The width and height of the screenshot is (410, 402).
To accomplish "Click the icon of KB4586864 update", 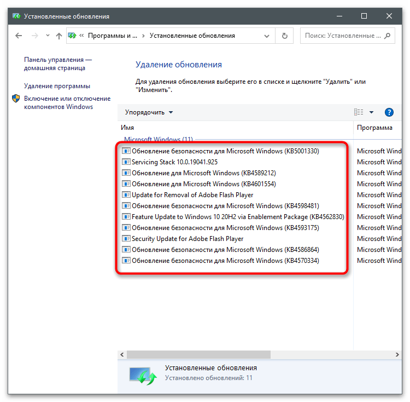I will pyautogui.click(x=126, y=250).
